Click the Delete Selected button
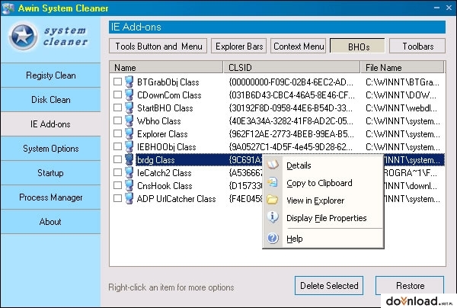Viewport: 457px width, 308px height. coord(329,286)
